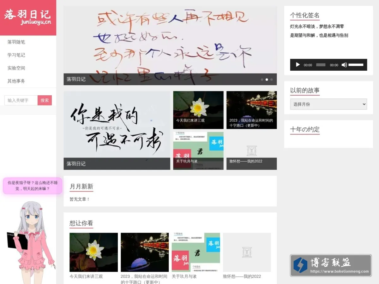Click hourglass placeholder thumbnail under 想让你看
This screenshot has height=284, width=379.
tap(247, 252)
